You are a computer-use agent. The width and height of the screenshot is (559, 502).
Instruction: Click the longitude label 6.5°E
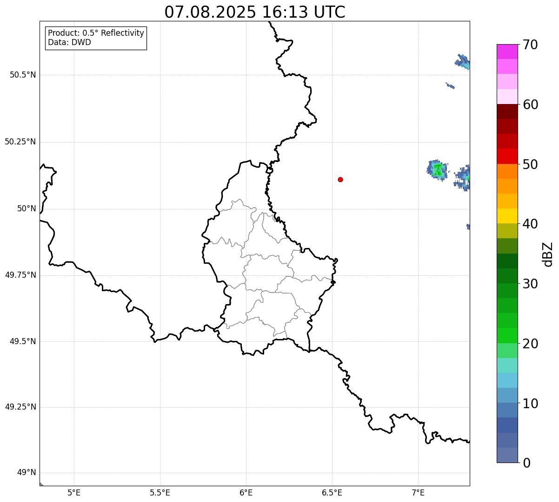point(332,493)
